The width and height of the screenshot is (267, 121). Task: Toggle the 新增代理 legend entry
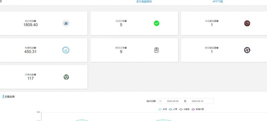[x=197, y=109]
